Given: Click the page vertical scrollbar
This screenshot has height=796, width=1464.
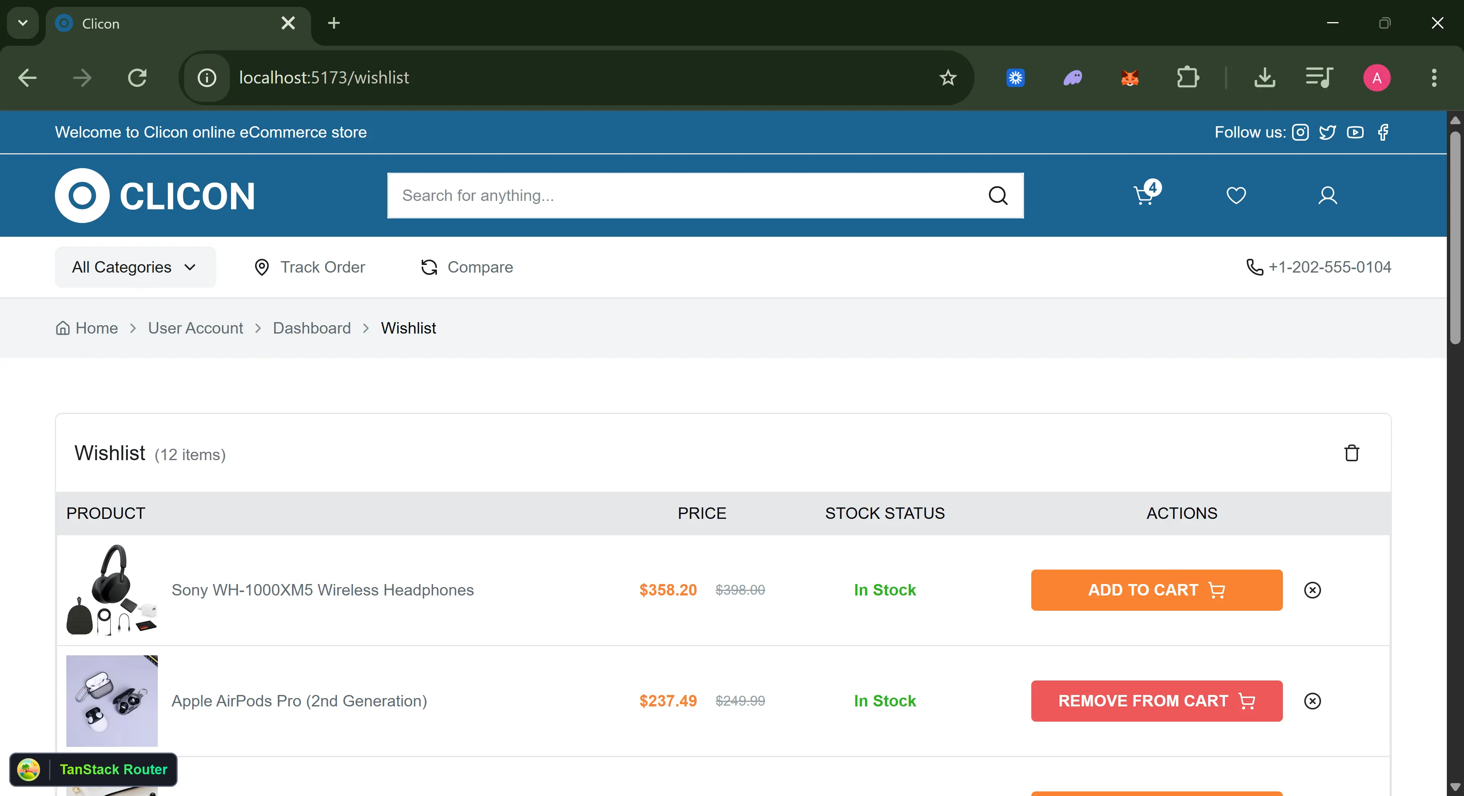Looking at the screenshot, I should click(1455, 238).
